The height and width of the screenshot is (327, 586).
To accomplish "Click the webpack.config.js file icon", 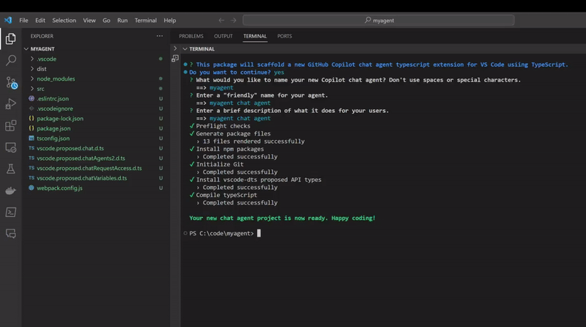I will pyautogui.click(x=31, y=188).
